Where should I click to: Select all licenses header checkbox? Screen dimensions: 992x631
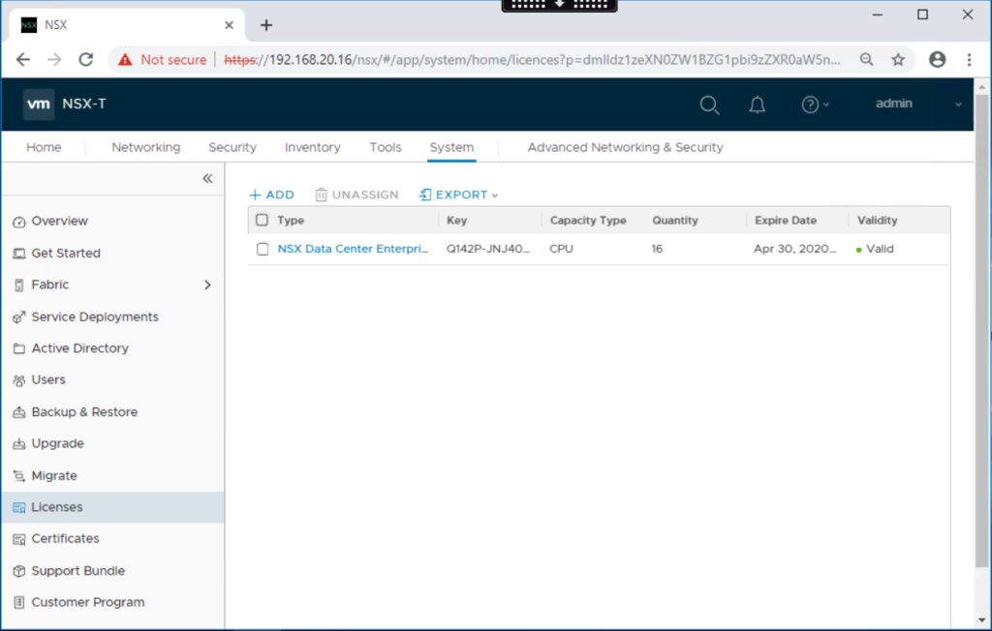coord(262,220)
